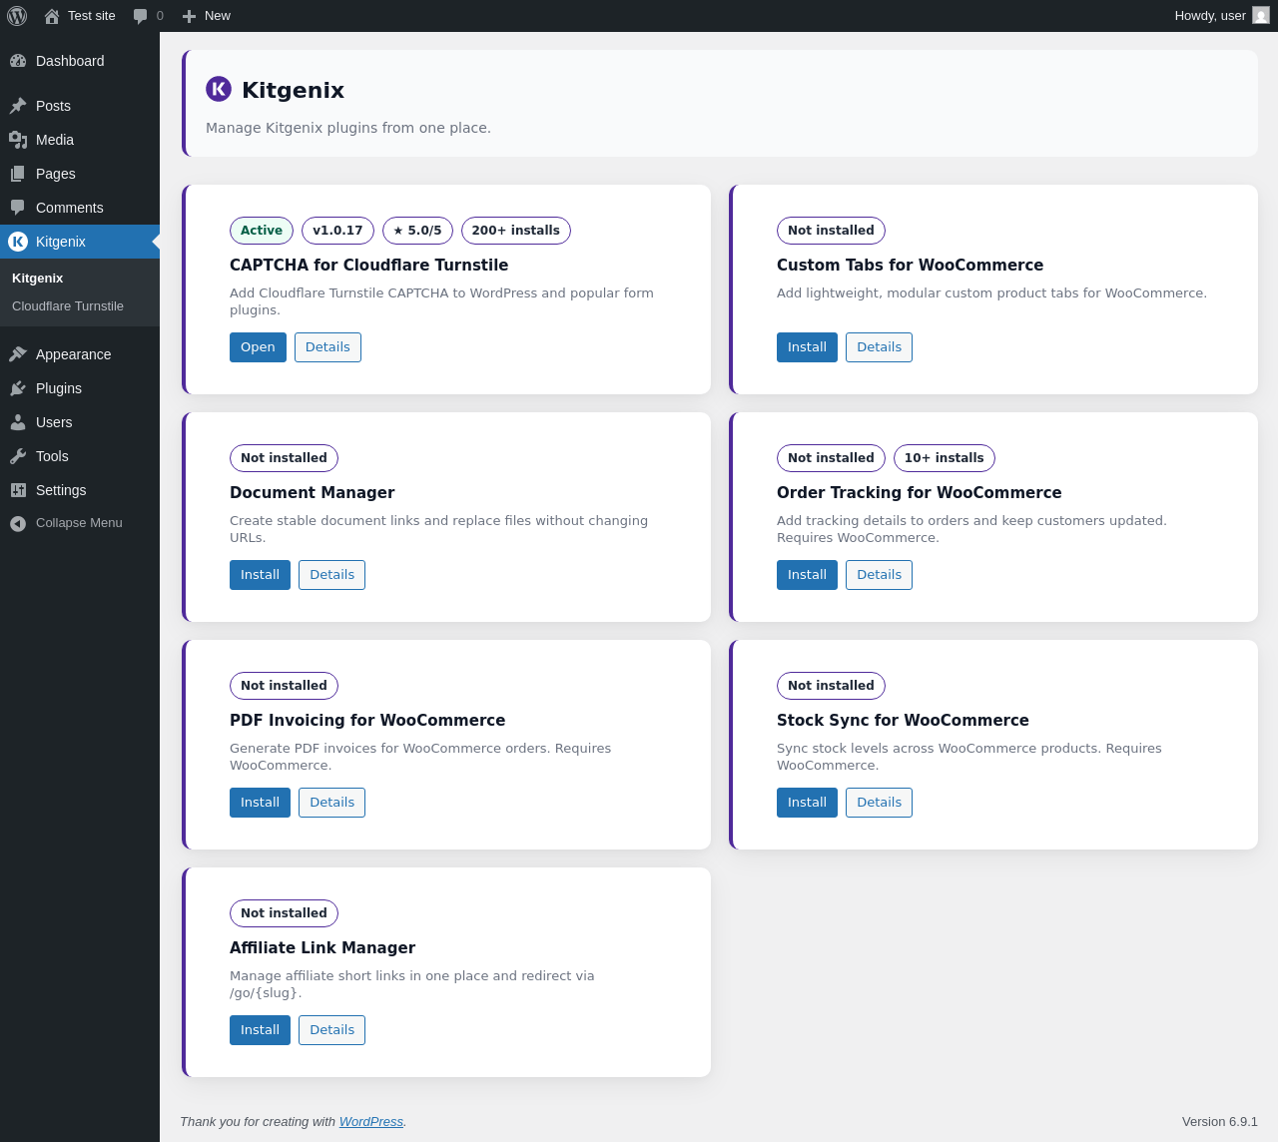Open the Cloudflare Turnstile submenu item
The image size is (1278, 1142).
[68, 306]
